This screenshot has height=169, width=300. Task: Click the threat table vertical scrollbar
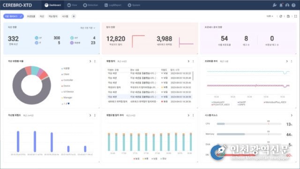[x=193, y=76]
